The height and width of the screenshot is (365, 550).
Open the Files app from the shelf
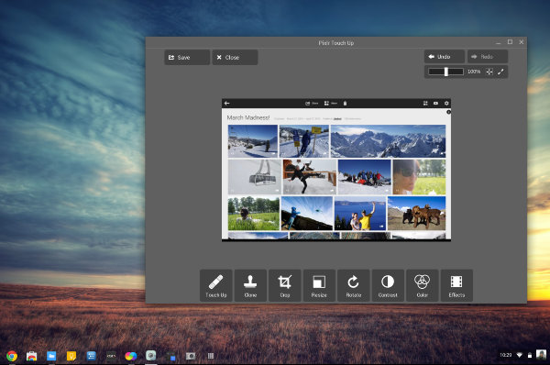pos(51,356)
